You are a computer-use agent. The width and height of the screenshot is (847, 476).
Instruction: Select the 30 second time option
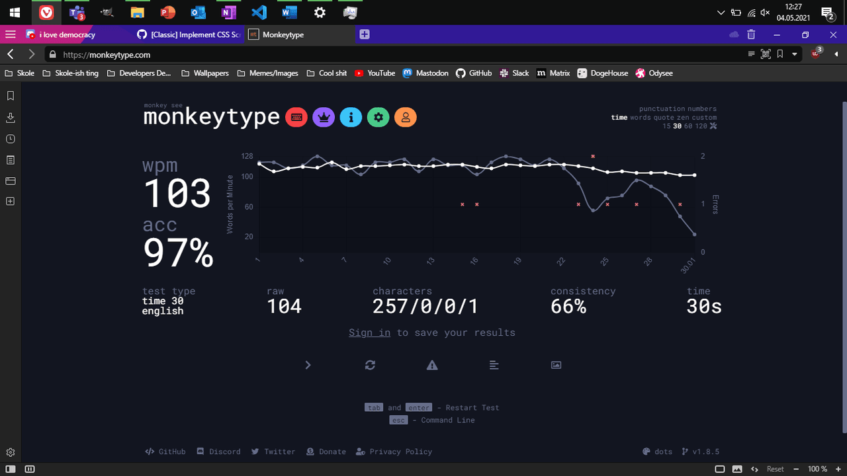(x=678, y=126)
